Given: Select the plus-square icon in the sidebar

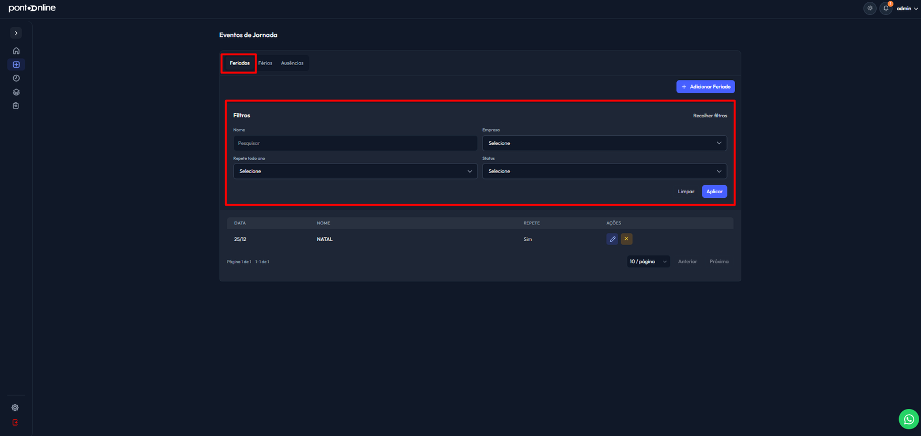Looking at the screenshot, I should click(16, 64).
